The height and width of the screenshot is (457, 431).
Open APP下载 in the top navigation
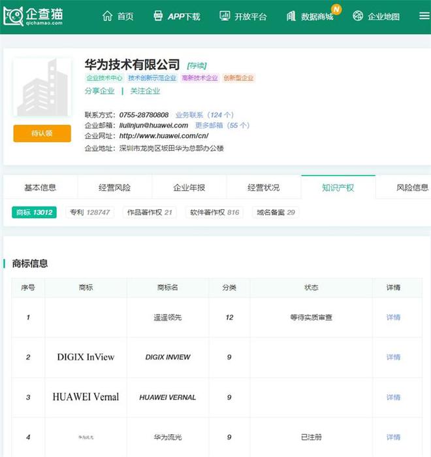[x=184, y=16]
